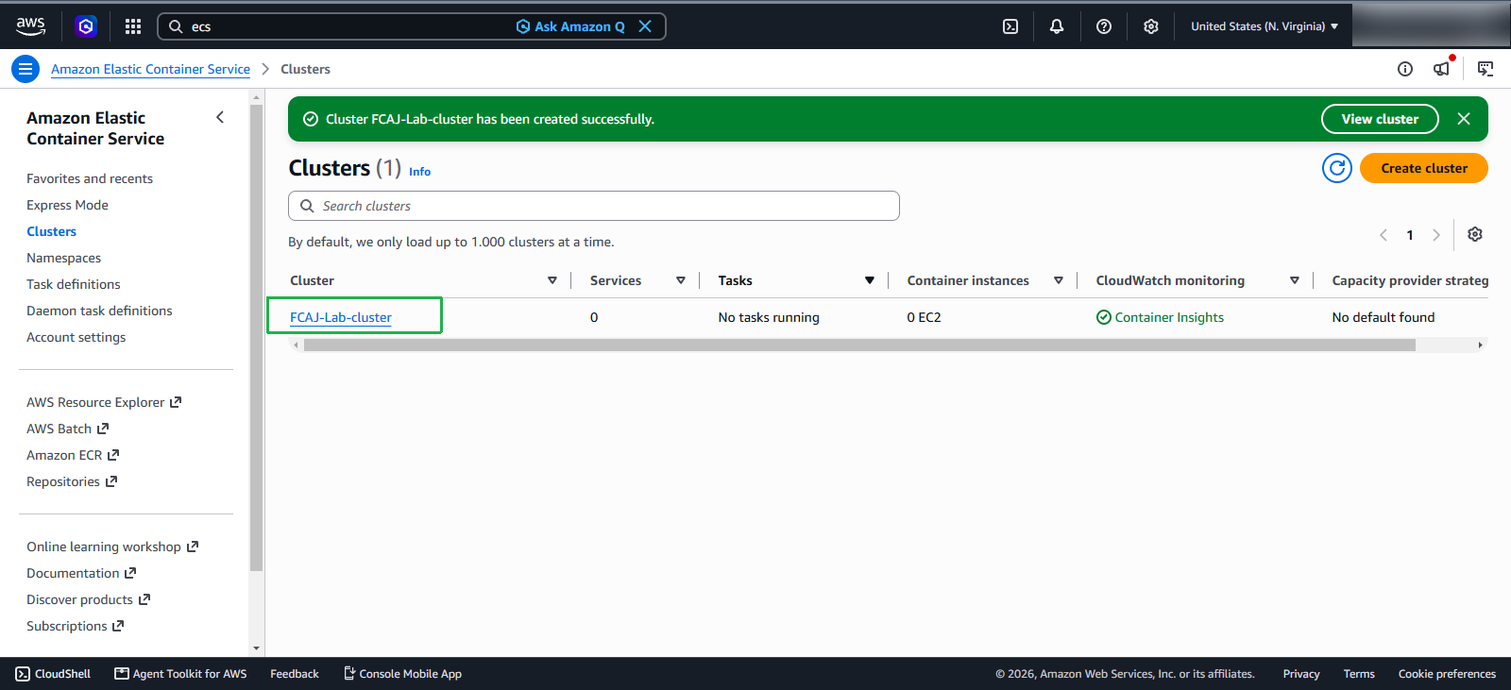Viewport: 1511px width, 690px height.
Task: Launch CloudShell from the top bar icon
Action: coord(1010,26)
